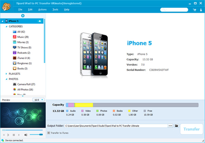Stop the preview playback
This screenshot has height=143, width=205.
point(14,135)
